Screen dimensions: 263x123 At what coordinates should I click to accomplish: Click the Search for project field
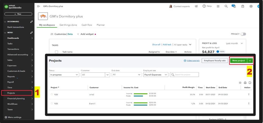pyautogui.click(x=184, y=75)
